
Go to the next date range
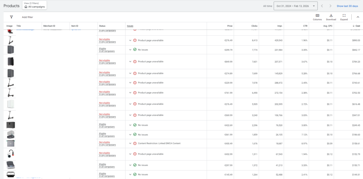330,6
